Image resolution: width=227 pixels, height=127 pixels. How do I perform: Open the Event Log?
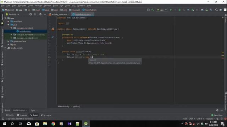coord(217,115)
